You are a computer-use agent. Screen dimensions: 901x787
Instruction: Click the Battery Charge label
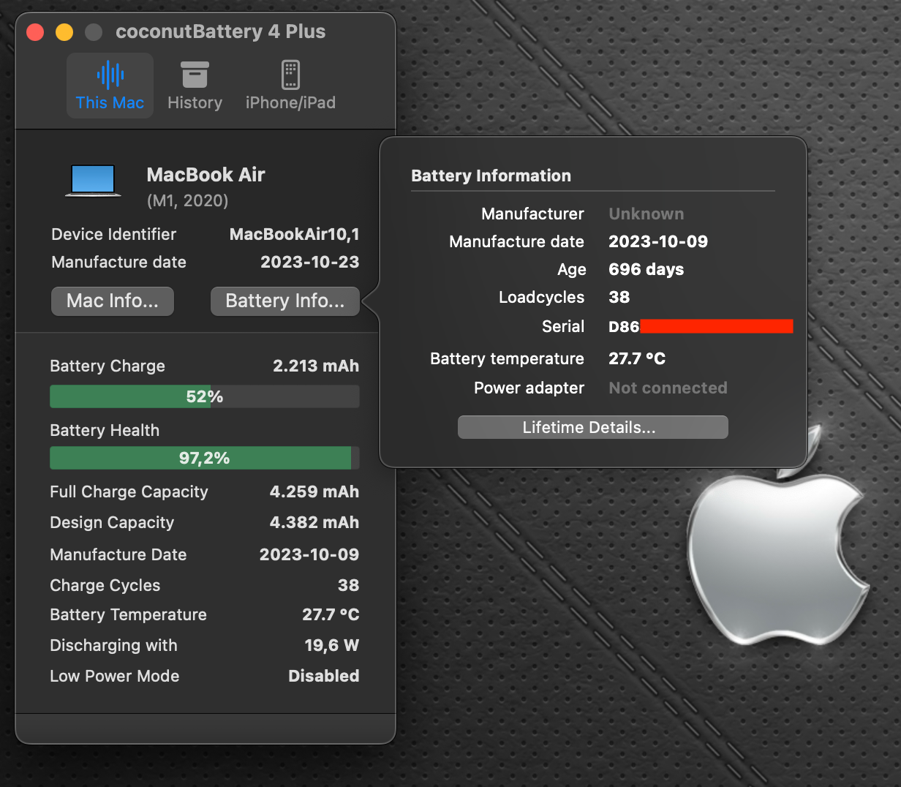pos(108,366)
